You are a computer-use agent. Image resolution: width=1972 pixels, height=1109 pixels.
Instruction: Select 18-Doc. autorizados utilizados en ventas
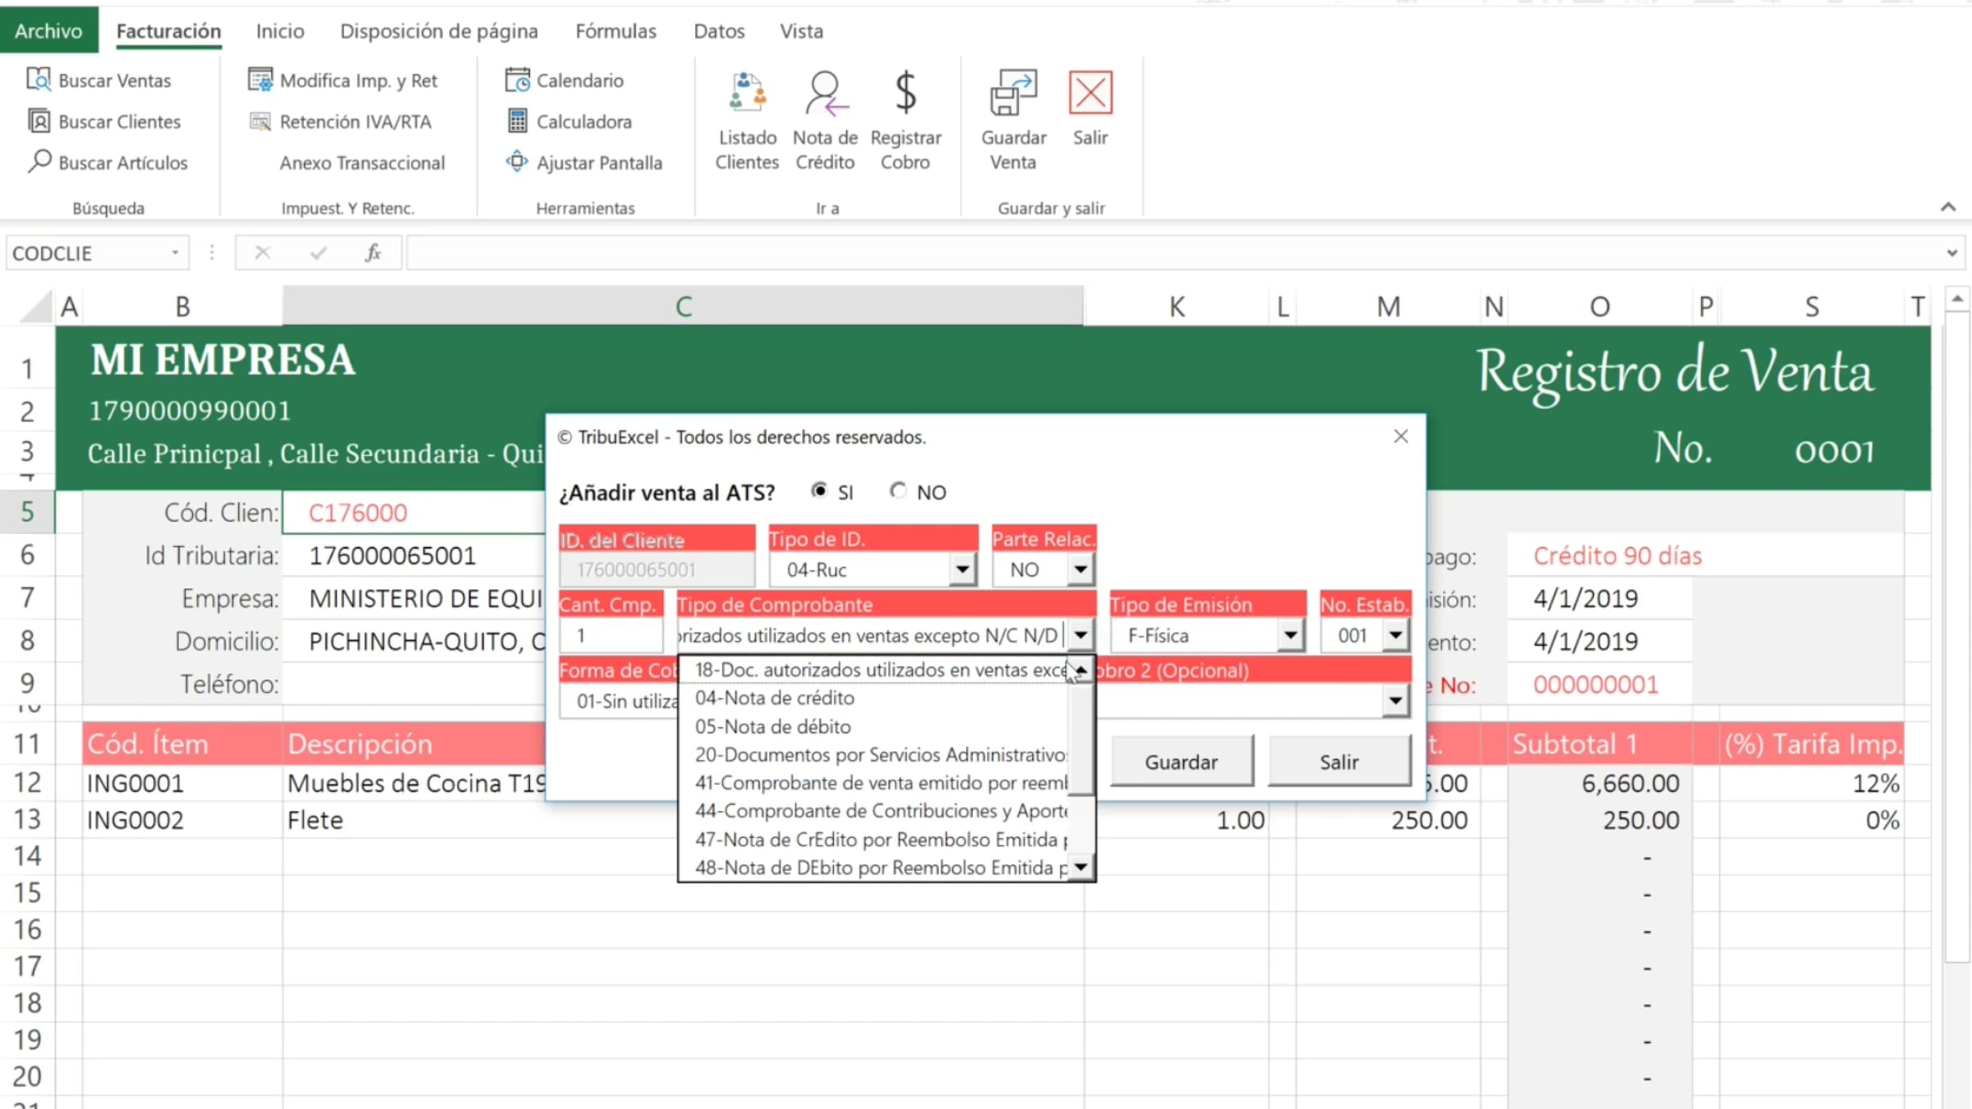pos(874,670)
